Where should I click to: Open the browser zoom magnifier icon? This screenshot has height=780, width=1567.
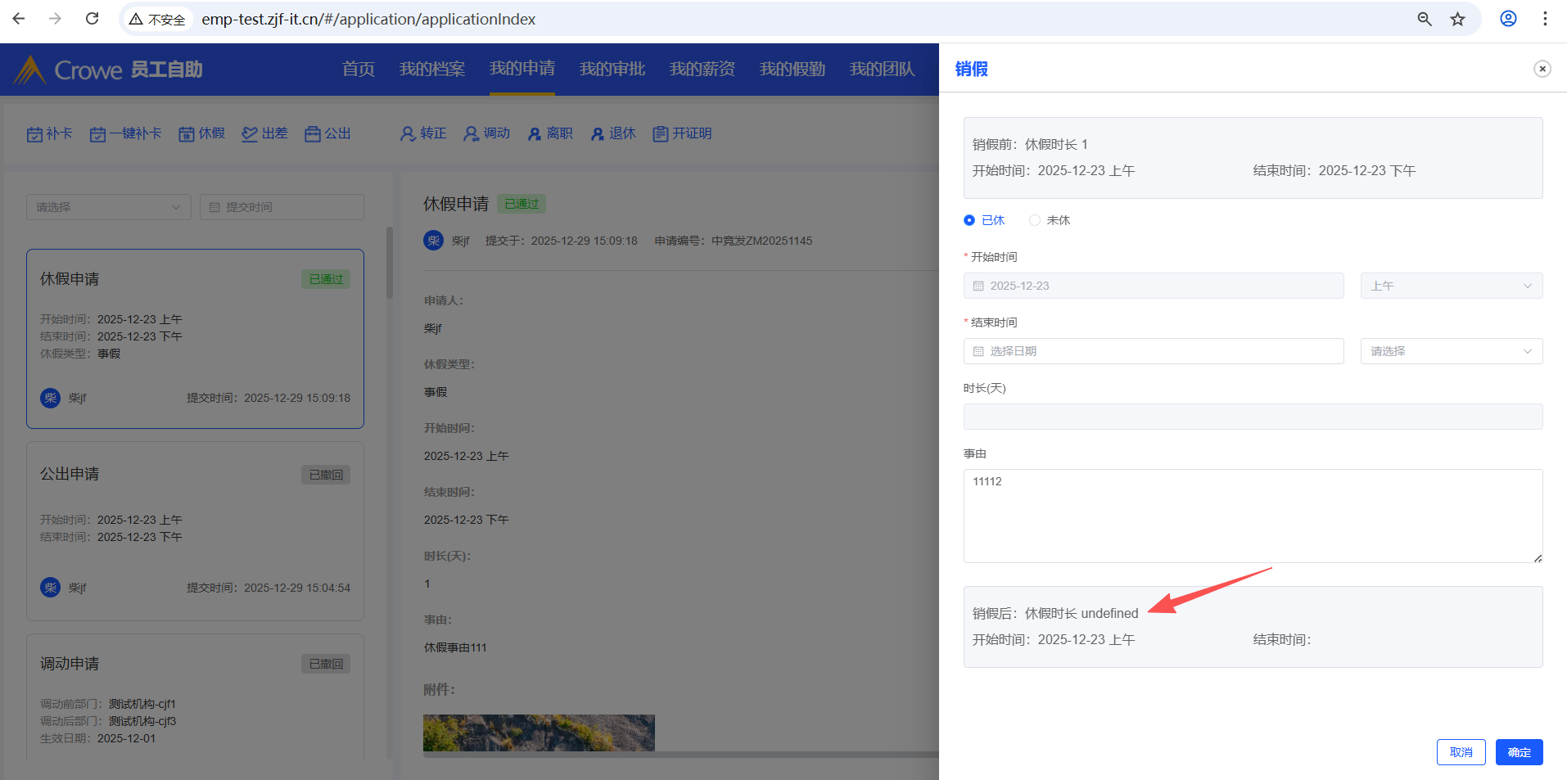tap(1425, 19)
